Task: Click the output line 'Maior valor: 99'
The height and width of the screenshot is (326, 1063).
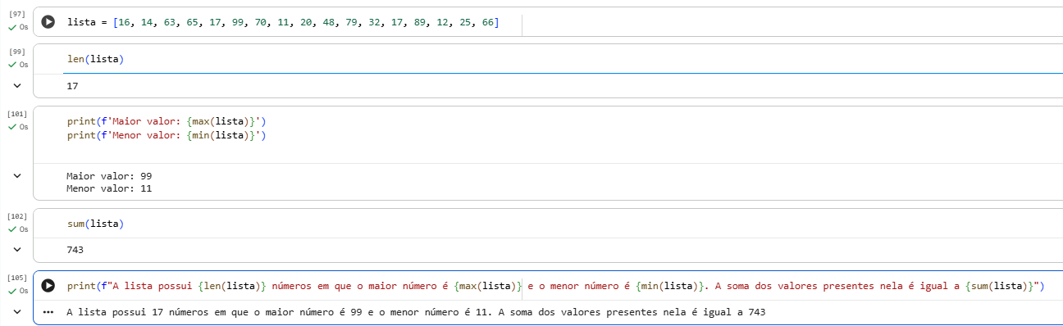Action: tap(109, 176)
